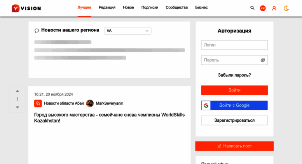This screenshot has height=164, width=302.
Task: Click the Зарегистрироваться button
Action: (x=234, y=121)
